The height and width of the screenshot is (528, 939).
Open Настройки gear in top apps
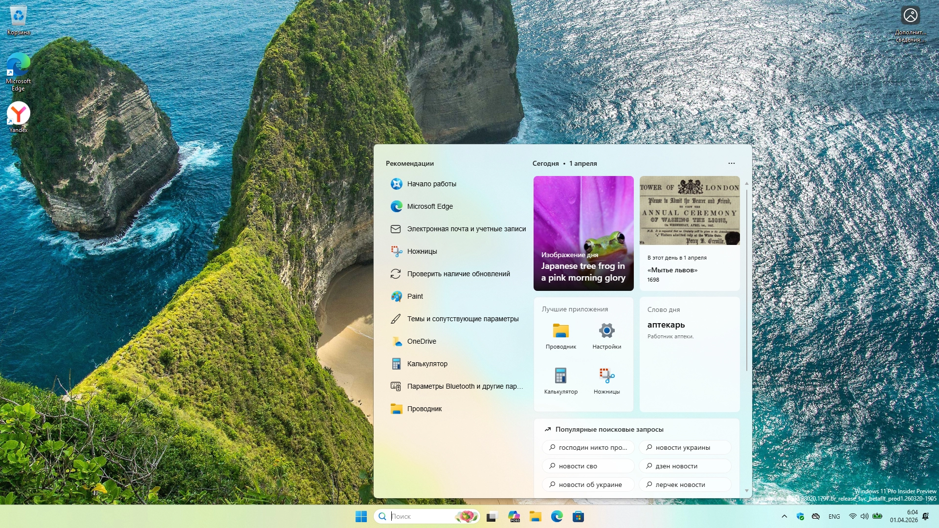pos(606,335)
